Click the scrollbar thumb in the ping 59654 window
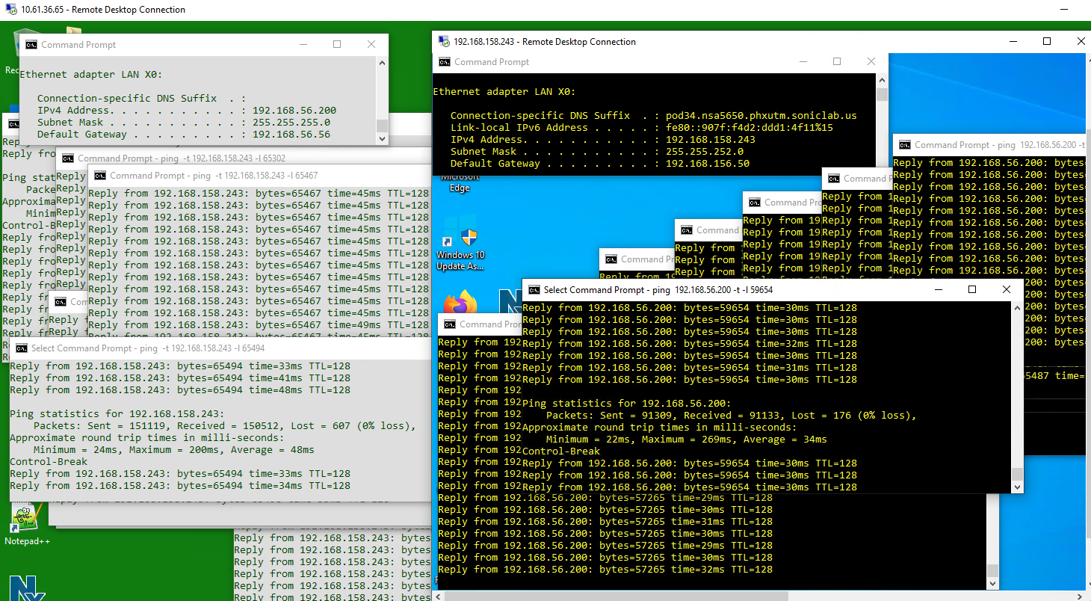1091x601 pixels. point(1017,474)
